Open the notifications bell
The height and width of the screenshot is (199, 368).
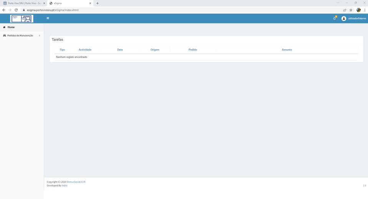[335, 18]
